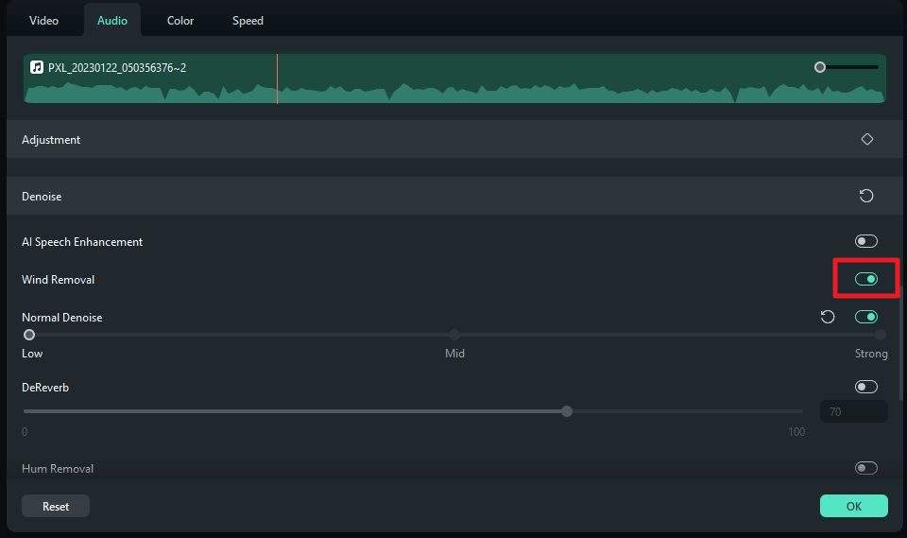Click the Reset button
Screen dimensions: 907x538
pyautogui.click(x=56, y=506)
